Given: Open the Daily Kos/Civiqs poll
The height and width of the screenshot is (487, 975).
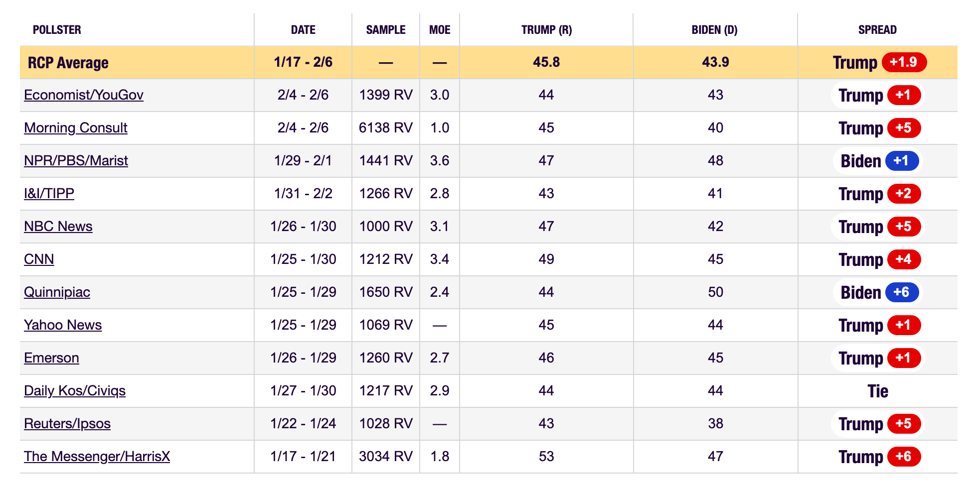Looking at the screenshot, I should click(75, 391).
